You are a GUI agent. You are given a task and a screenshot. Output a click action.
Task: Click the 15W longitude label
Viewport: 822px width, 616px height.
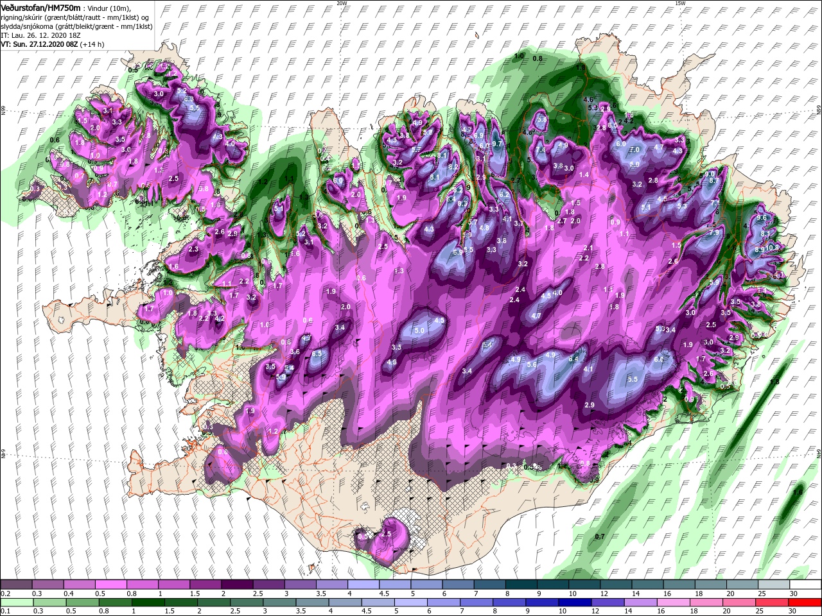point(680,3)
